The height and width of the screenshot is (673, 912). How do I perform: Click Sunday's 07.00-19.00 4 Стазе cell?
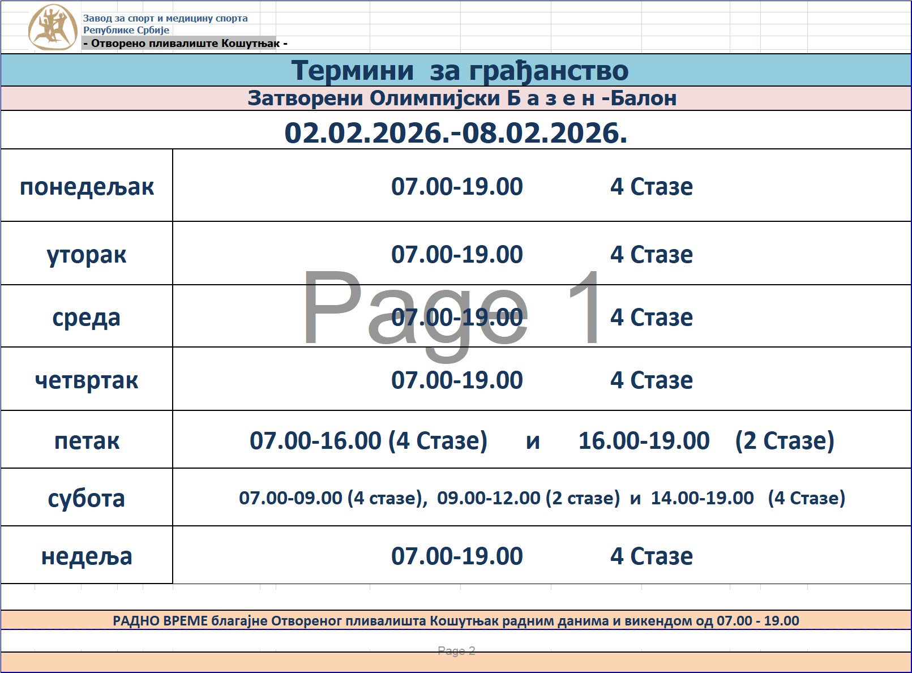[541, 556]
